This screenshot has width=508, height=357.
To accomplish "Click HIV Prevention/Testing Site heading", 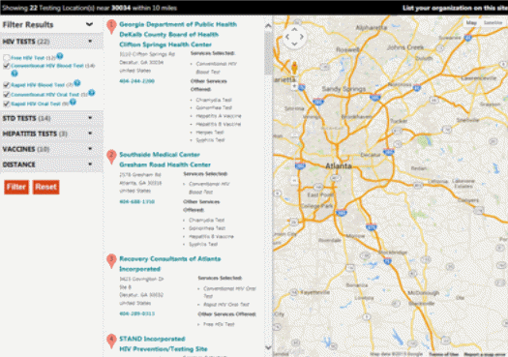I will (164, 349).
